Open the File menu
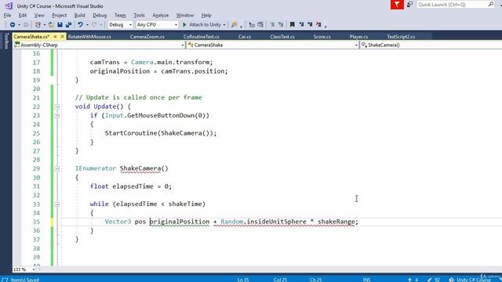This screenshot has height=282, width=502. pyautogui.click(x=7, y=16)
